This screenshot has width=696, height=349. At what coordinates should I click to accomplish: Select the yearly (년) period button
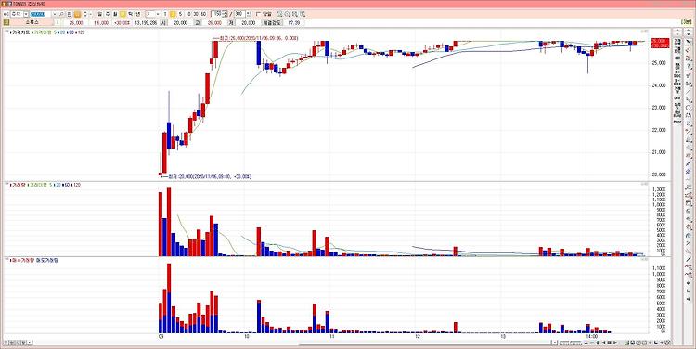pyautogui.click(x=138, y=14)
